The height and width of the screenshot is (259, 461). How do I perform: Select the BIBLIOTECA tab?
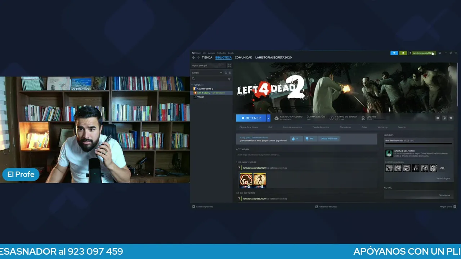(x=223, y=58)
